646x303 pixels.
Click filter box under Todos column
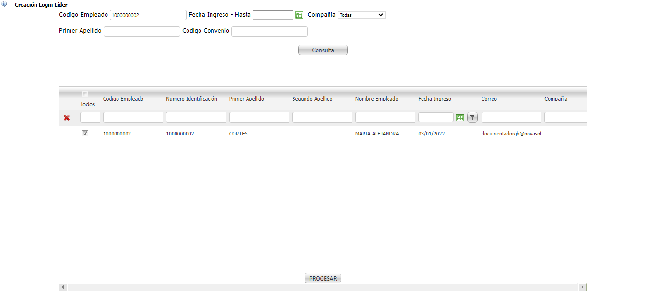(90, 117)
